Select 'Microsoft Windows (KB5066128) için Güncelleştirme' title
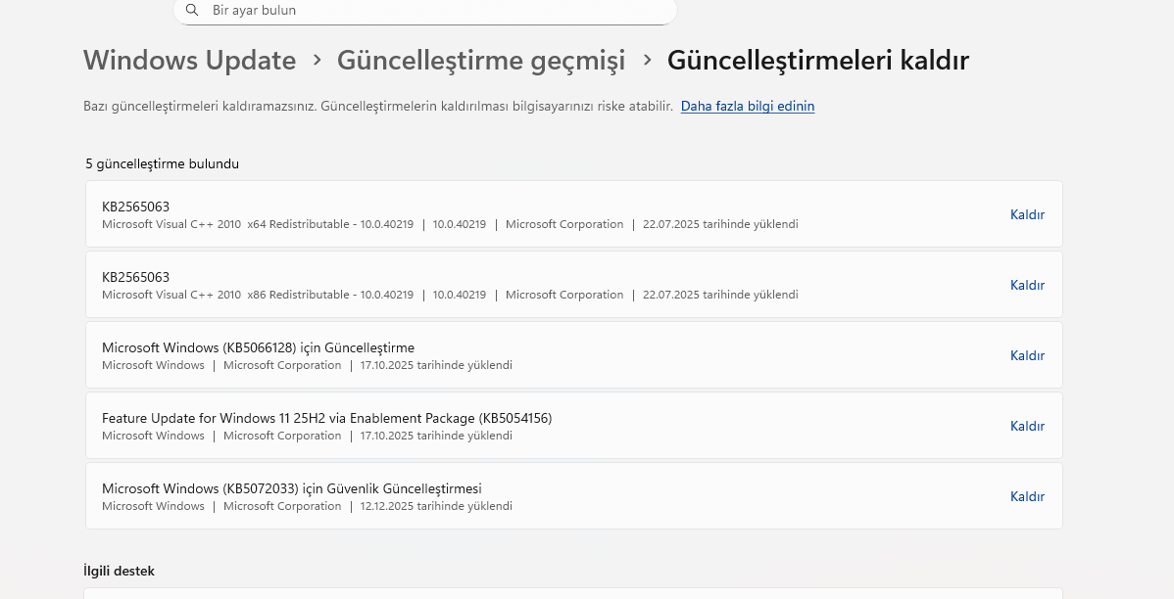 pyautogui.click(x=259, y=347)
